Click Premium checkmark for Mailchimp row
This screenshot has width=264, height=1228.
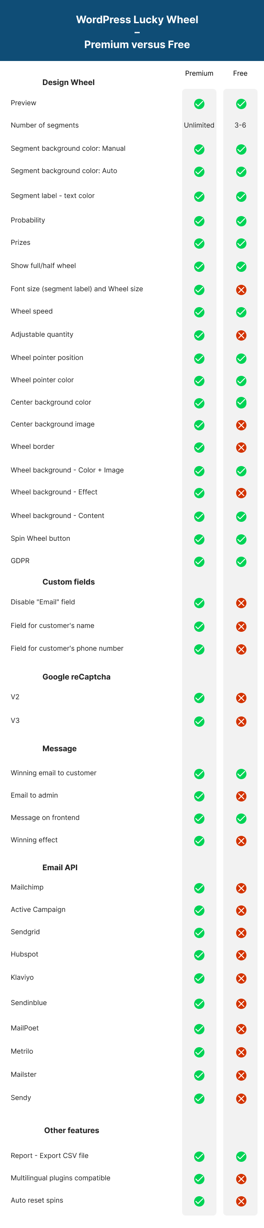click(199, 888)
